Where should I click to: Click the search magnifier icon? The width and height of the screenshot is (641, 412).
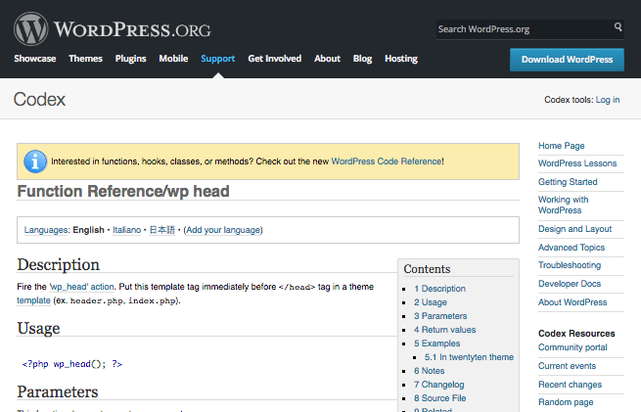pos(618,28)
